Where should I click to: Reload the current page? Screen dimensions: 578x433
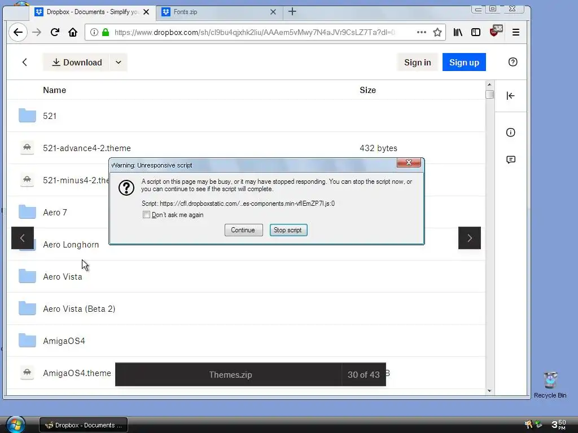coord(55,32)
